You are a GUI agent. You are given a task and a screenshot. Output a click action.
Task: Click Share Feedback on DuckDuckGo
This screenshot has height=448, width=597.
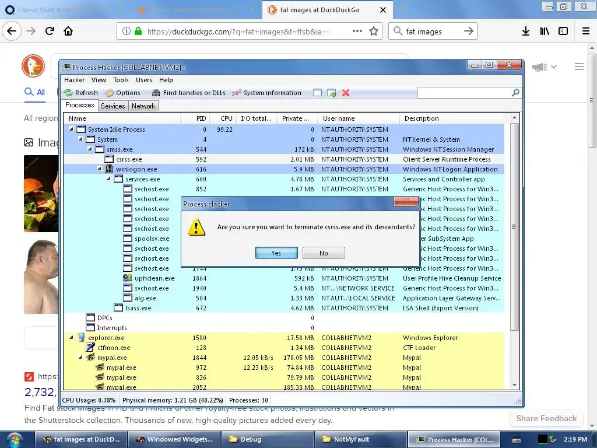(546, 418)
